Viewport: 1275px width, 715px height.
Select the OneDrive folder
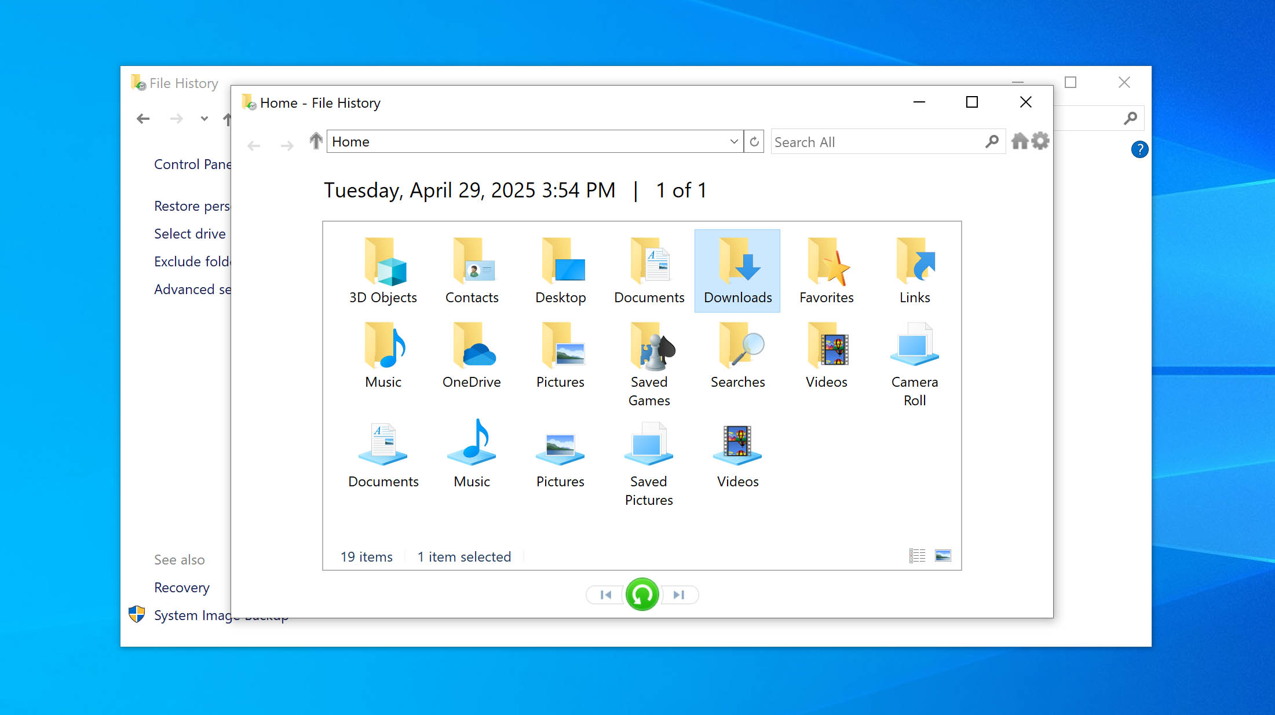pos(472,355)
